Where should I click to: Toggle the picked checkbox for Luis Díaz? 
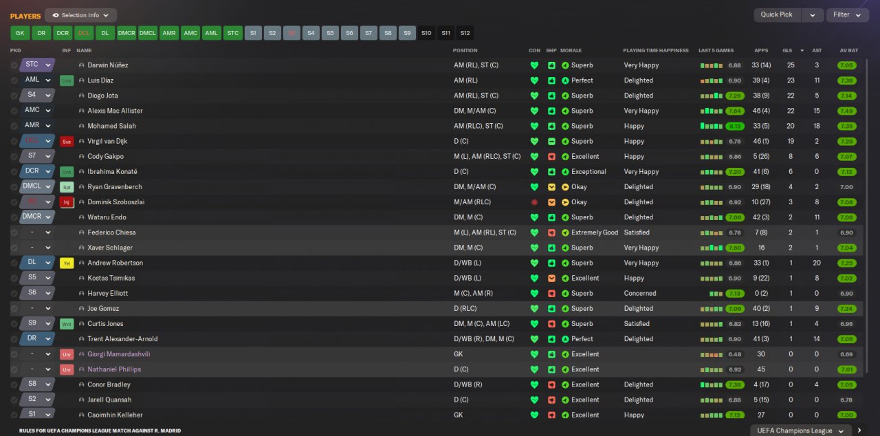(x=14, y=80)
